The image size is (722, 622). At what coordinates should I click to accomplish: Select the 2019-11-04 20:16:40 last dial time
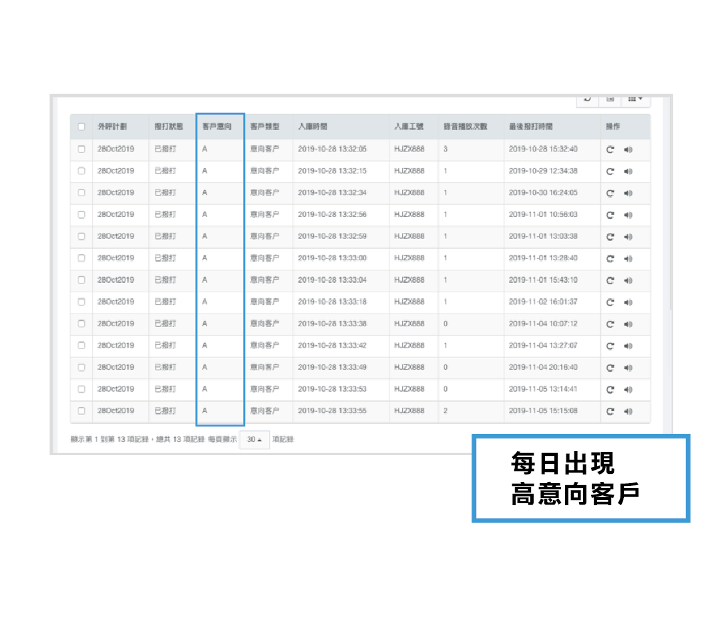click(543, 367)
